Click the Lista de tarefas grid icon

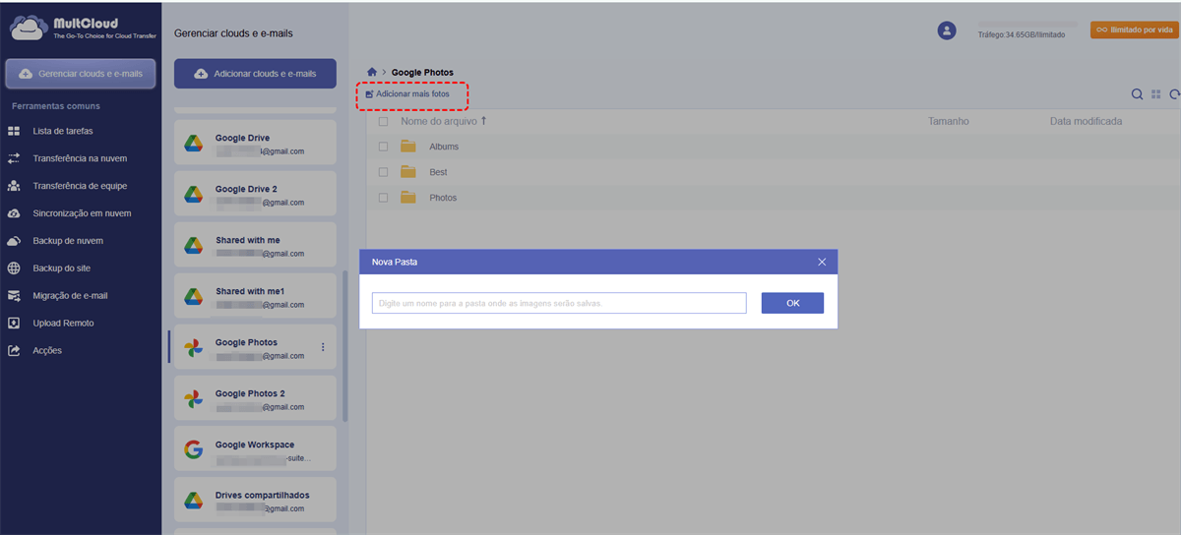pyautogui.click(x=14, y=131)
